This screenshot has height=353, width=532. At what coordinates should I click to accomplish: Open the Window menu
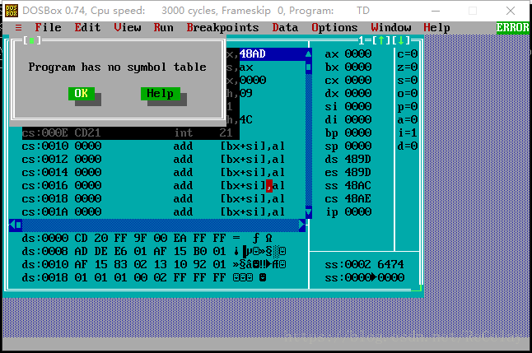[391, 27]
